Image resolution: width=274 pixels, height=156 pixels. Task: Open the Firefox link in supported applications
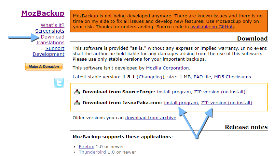click(86, 147)
